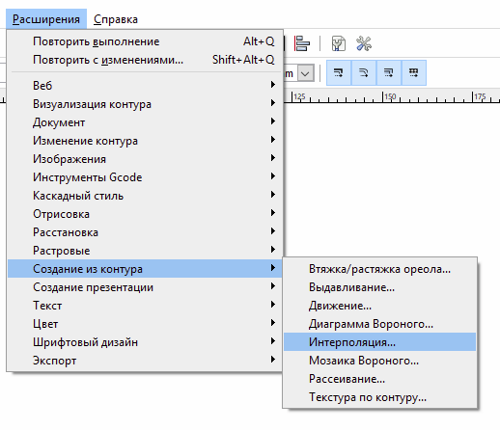This screenshot has height=430, width=500.
Task: Expand the Визуализация контура submenu
Action: pos(145,104)
